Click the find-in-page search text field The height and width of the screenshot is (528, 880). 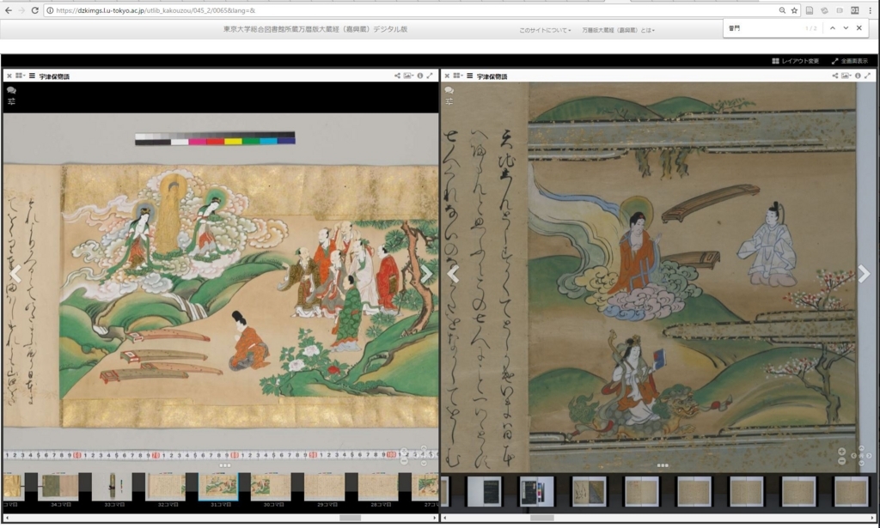(763, 28)
